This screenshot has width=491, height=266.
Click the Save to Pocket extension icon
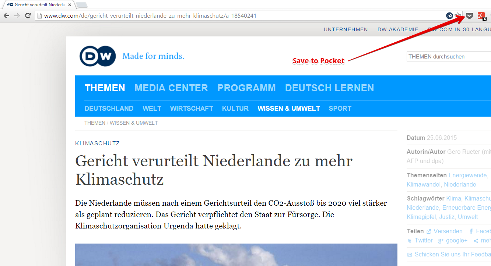[x=469, y=16]
